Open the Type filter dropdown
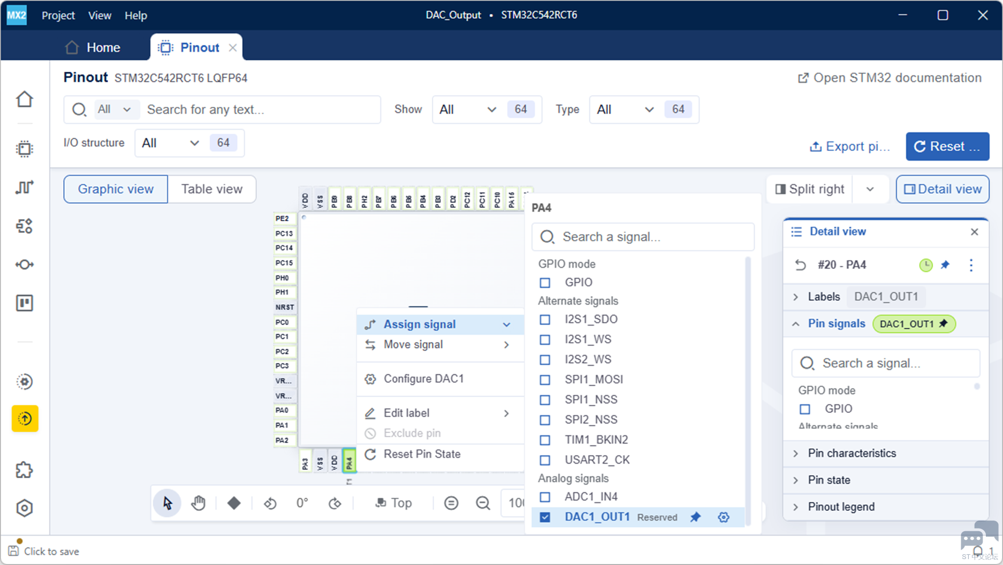This screenshot has width=1003, height=565. coord(644,109)
